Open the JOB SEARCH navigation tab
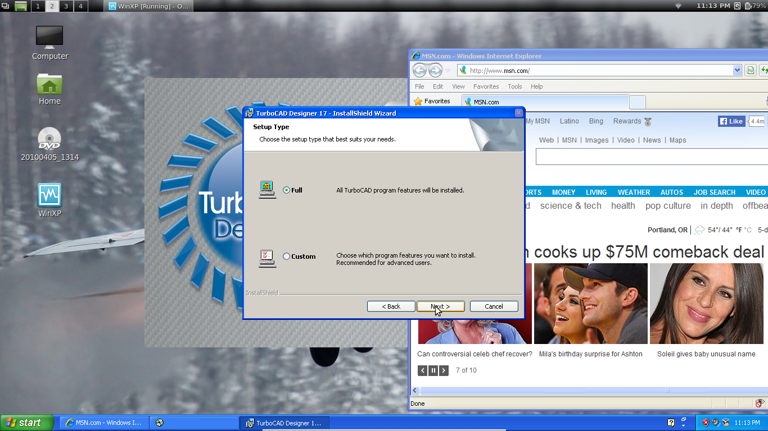The width and height of the screenshot is (768, 431). point(714,192)
